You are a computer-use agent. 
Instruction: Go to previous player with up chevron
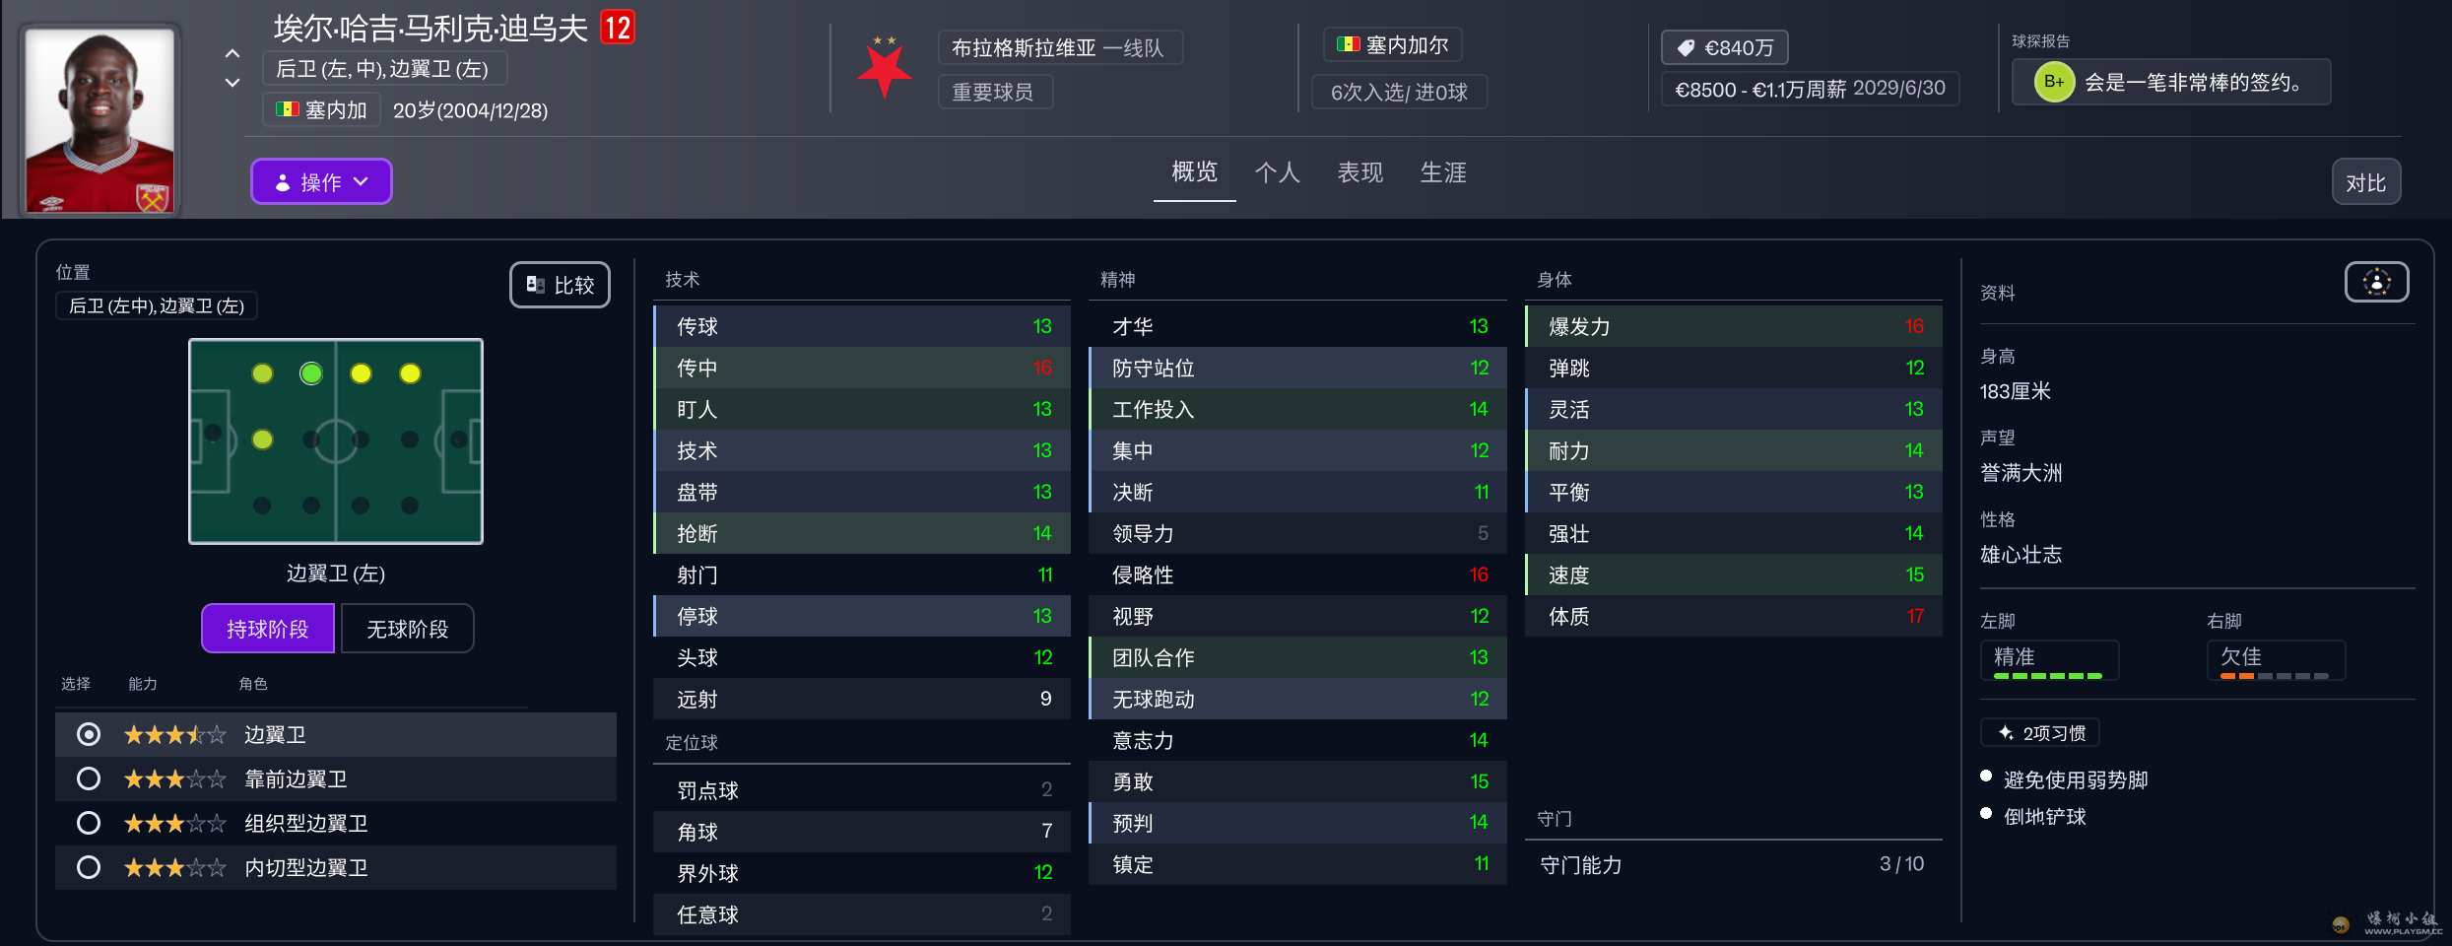[232, 53]
